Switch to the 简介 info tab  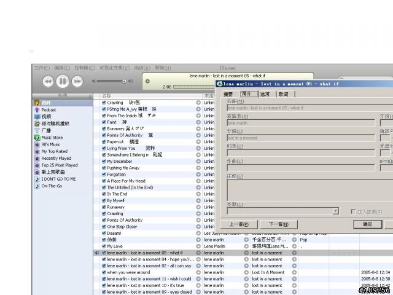coord(249,94)
